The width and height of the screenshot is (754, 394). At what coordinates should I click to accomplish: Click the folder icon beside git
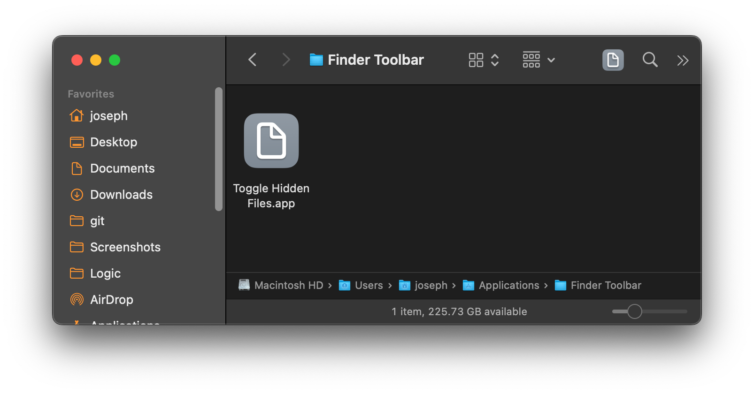[77, 220]
